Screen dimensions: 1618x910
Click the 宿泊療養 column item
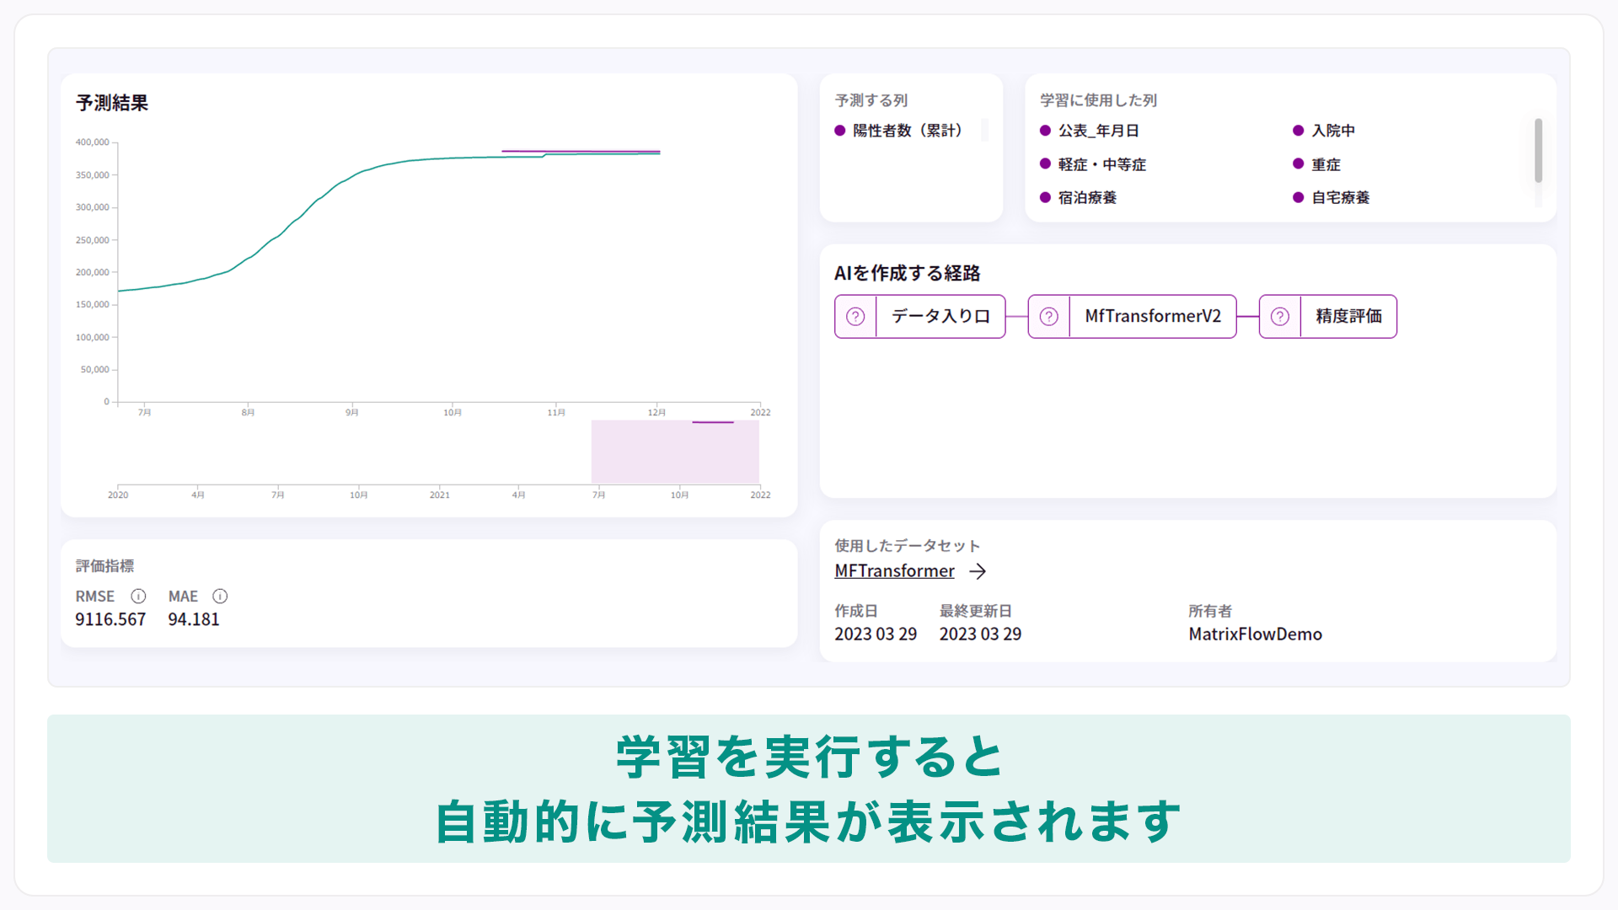point(1087,197)
